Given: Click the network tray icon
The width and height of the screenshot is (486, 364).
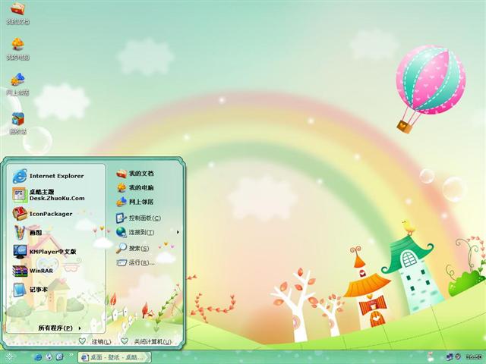Looking at the screenshot, I should tap(449, 357).
